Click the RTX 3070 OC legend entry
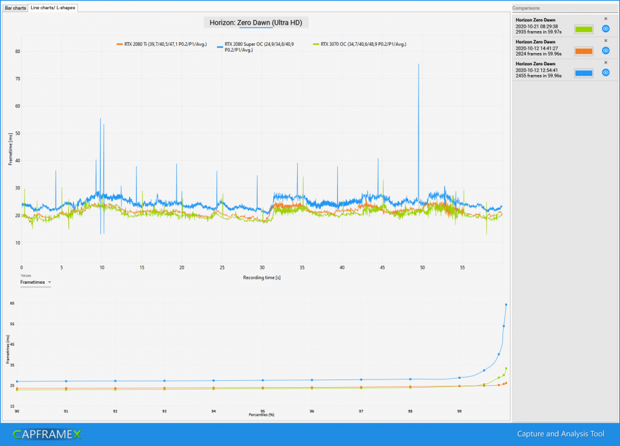This screenshot has width=620, height=446. tap(360, 45)
